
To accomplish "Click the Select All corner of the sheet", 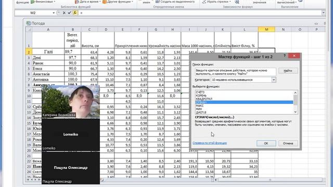I will pos(29,30).
